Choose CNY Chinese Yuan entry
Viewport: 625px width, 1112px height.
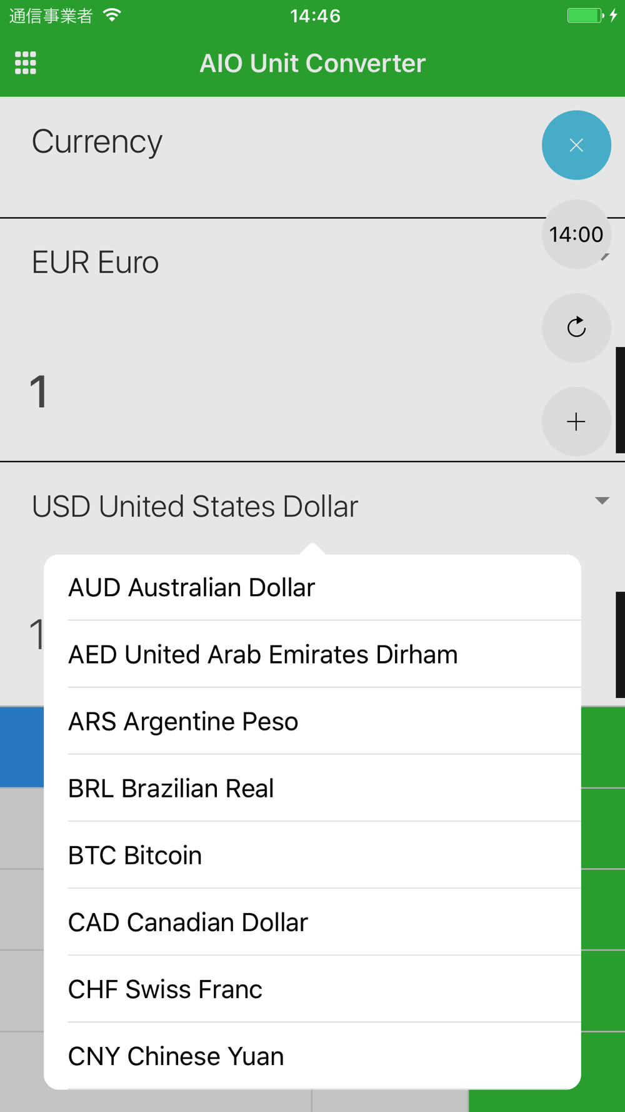coord(312,1056)
